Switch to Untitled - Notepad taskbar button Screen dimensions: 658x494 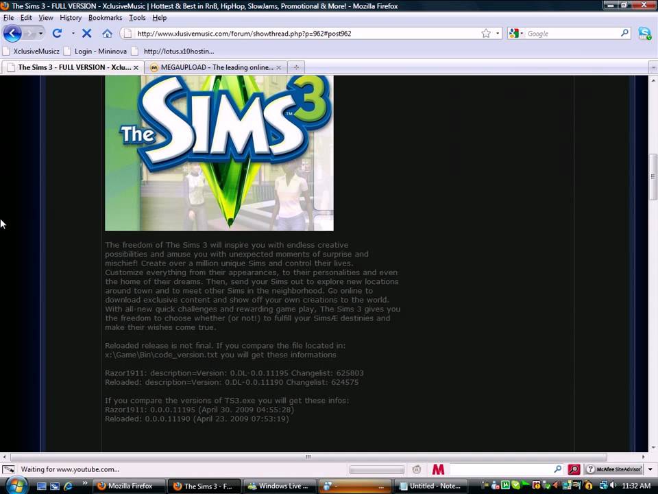(430, 486)
